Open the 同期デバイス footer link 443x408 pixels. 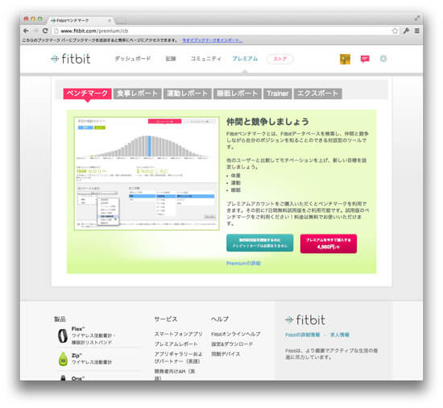pos(226,354)
